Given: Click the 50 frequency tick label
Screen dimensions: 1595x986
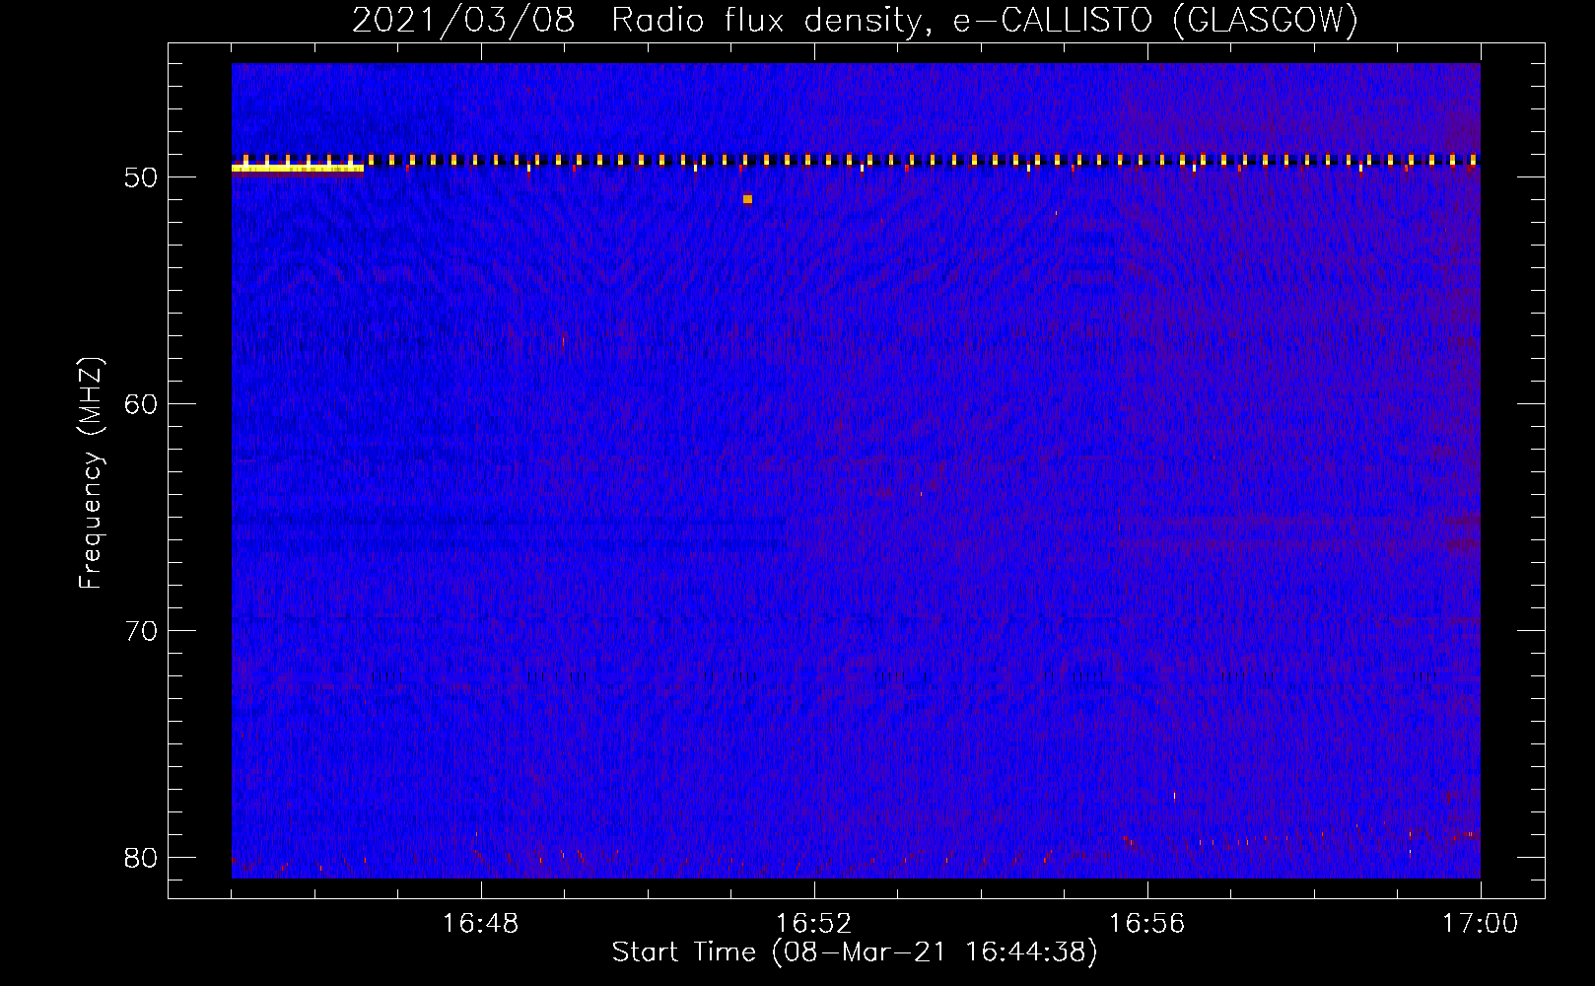Looking at the screenshot, I should click(141, 177).
